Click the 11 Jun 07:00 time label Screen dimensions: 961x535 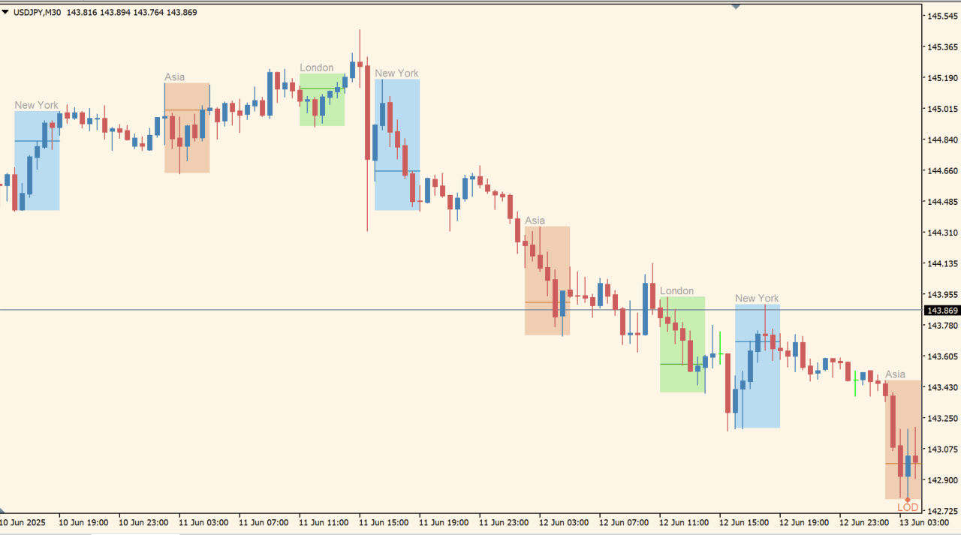pos(264,522)
